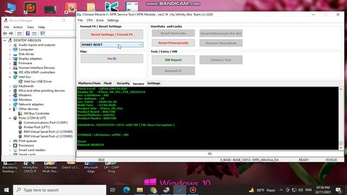
Task: Open the SMART RESET dropdown
Action: tap(112, 44)
